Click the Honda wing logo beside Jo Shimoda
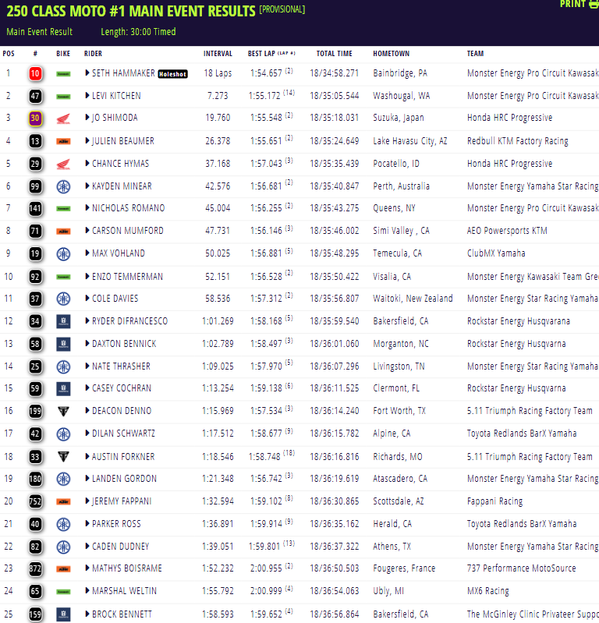This screenshot has width=599, height=623. tap(63, 119)
